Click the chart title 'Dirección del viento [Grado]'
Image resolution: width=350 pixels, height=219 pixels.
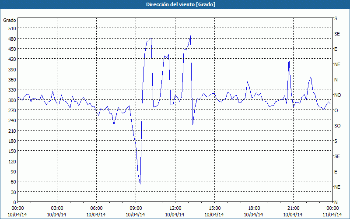(181, 4)
